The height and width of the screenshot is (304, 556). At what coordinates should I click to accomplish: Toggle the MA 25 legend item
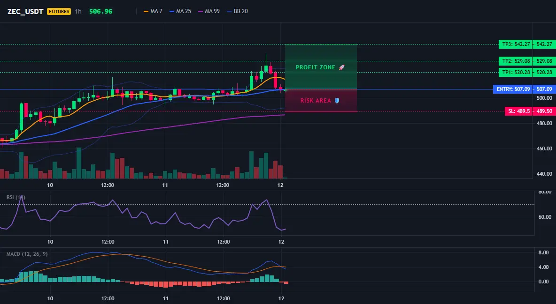tap(180, 11)
